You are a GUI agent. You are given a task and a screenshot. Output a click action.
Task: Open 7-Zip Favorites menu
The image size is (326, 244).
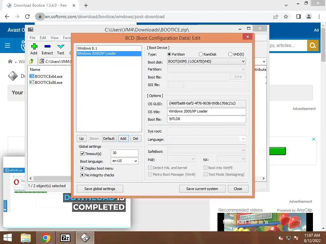pyautogui.click(x=67, y=38)
